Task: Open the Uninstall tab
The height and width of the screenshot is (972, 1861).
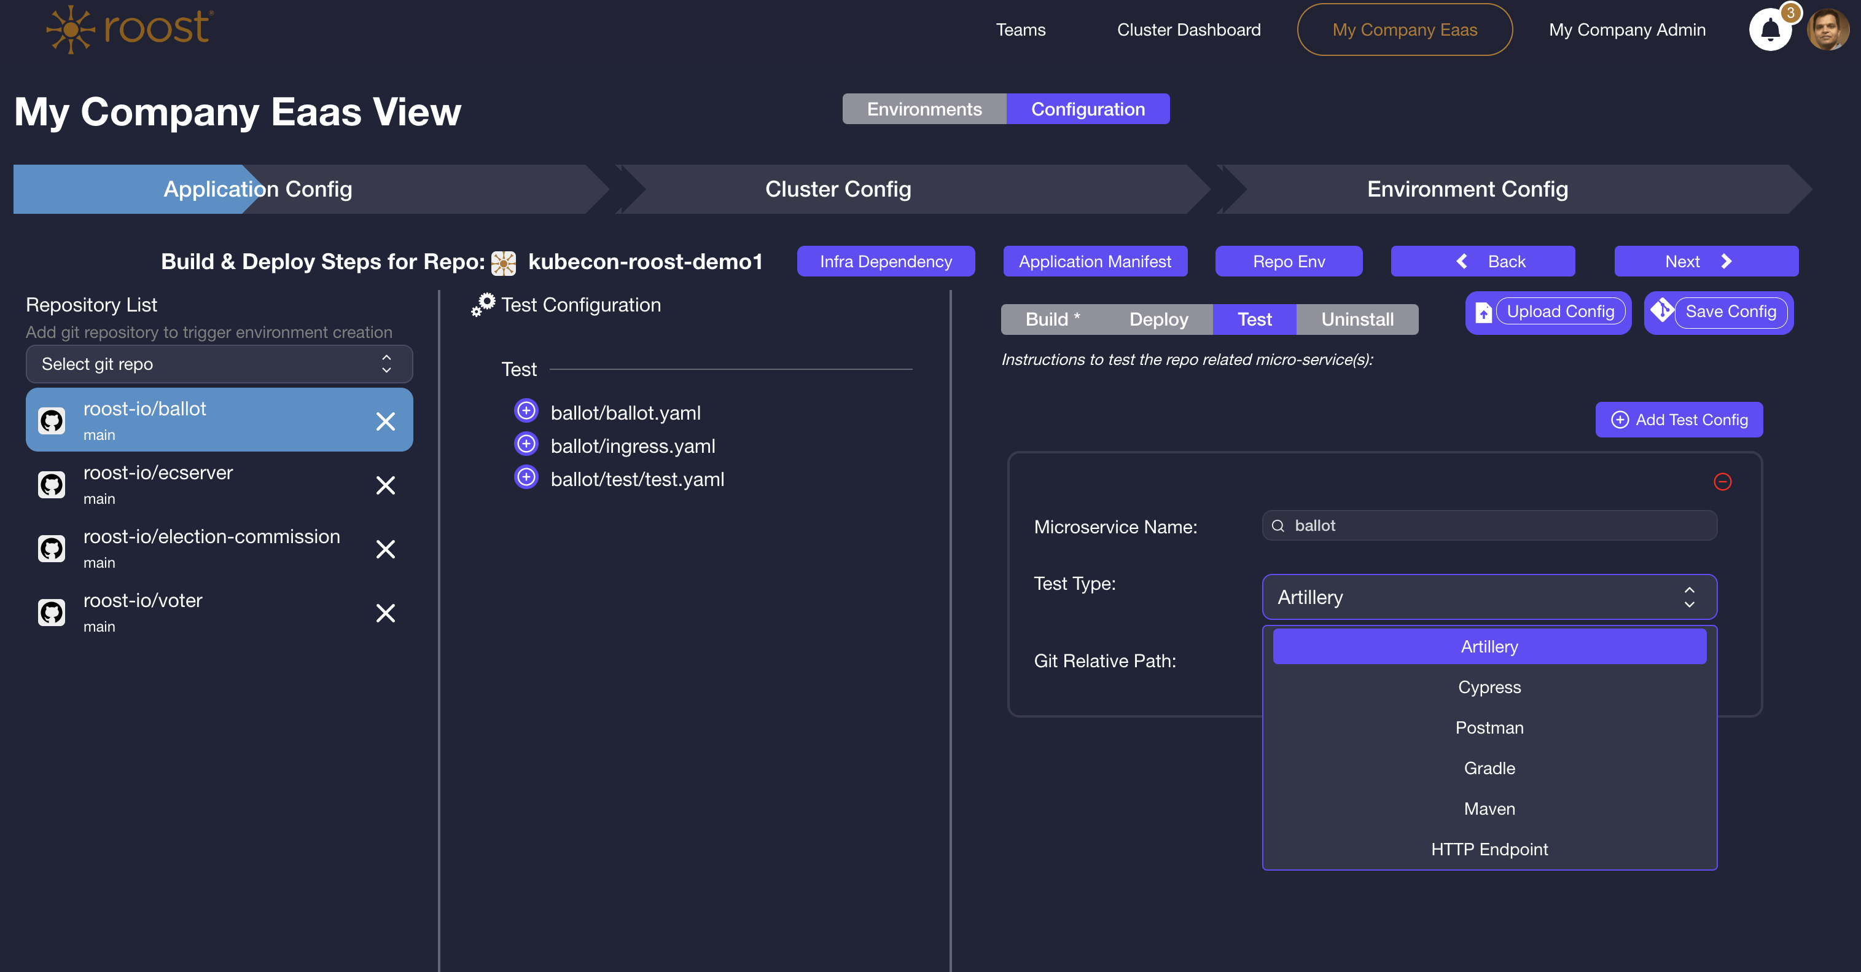Action: point(1357,319)
